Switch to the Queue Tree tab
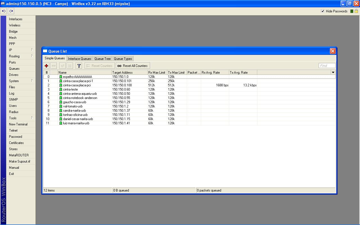360x225 pixels. pyautogui.click(x=102, y=59)
